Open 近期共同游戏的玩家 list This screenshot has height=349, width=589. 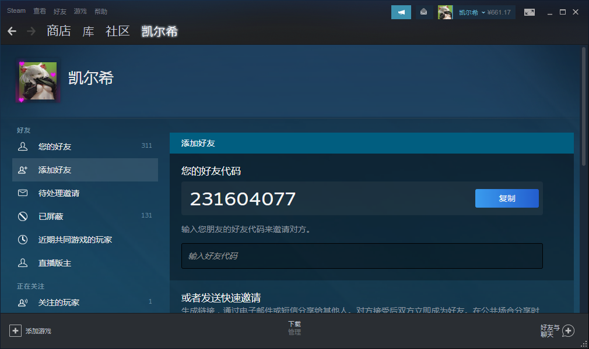point(85,240)
